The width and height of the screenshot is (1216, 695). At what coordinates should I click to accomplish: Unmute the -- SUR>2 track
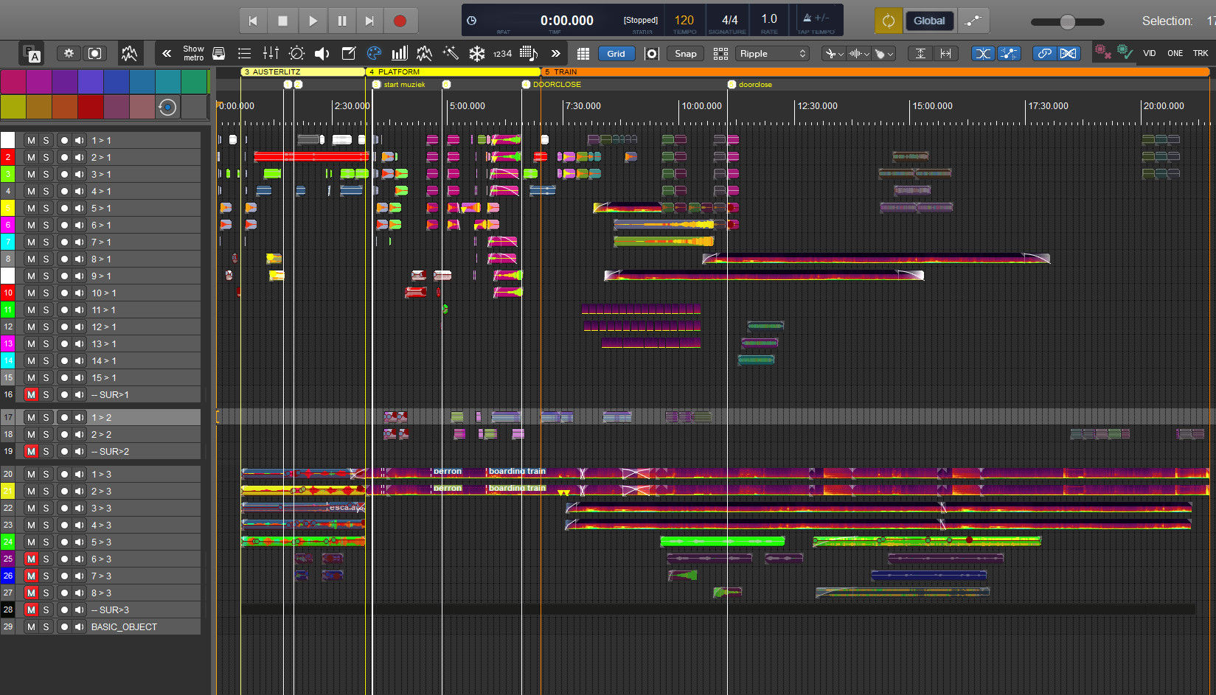(31, 451)
